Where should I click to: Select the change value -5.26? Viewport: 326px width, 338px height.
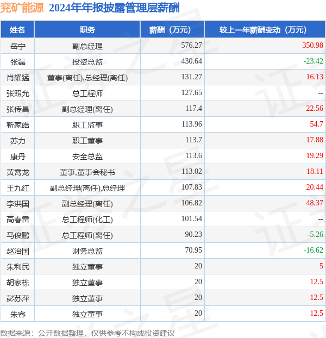tap(315, 234)
